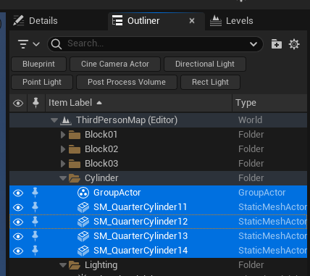Switch to the Levels tab
This screenshot has height=276, width=310.
(x=232, y=21)
